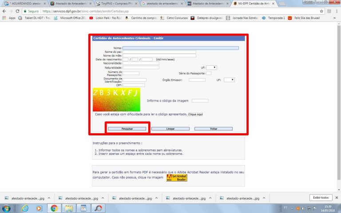Open the Apps shortcut in bookmarks bar
The height and width of the screenshot is (213, 341).
(9, 18)
